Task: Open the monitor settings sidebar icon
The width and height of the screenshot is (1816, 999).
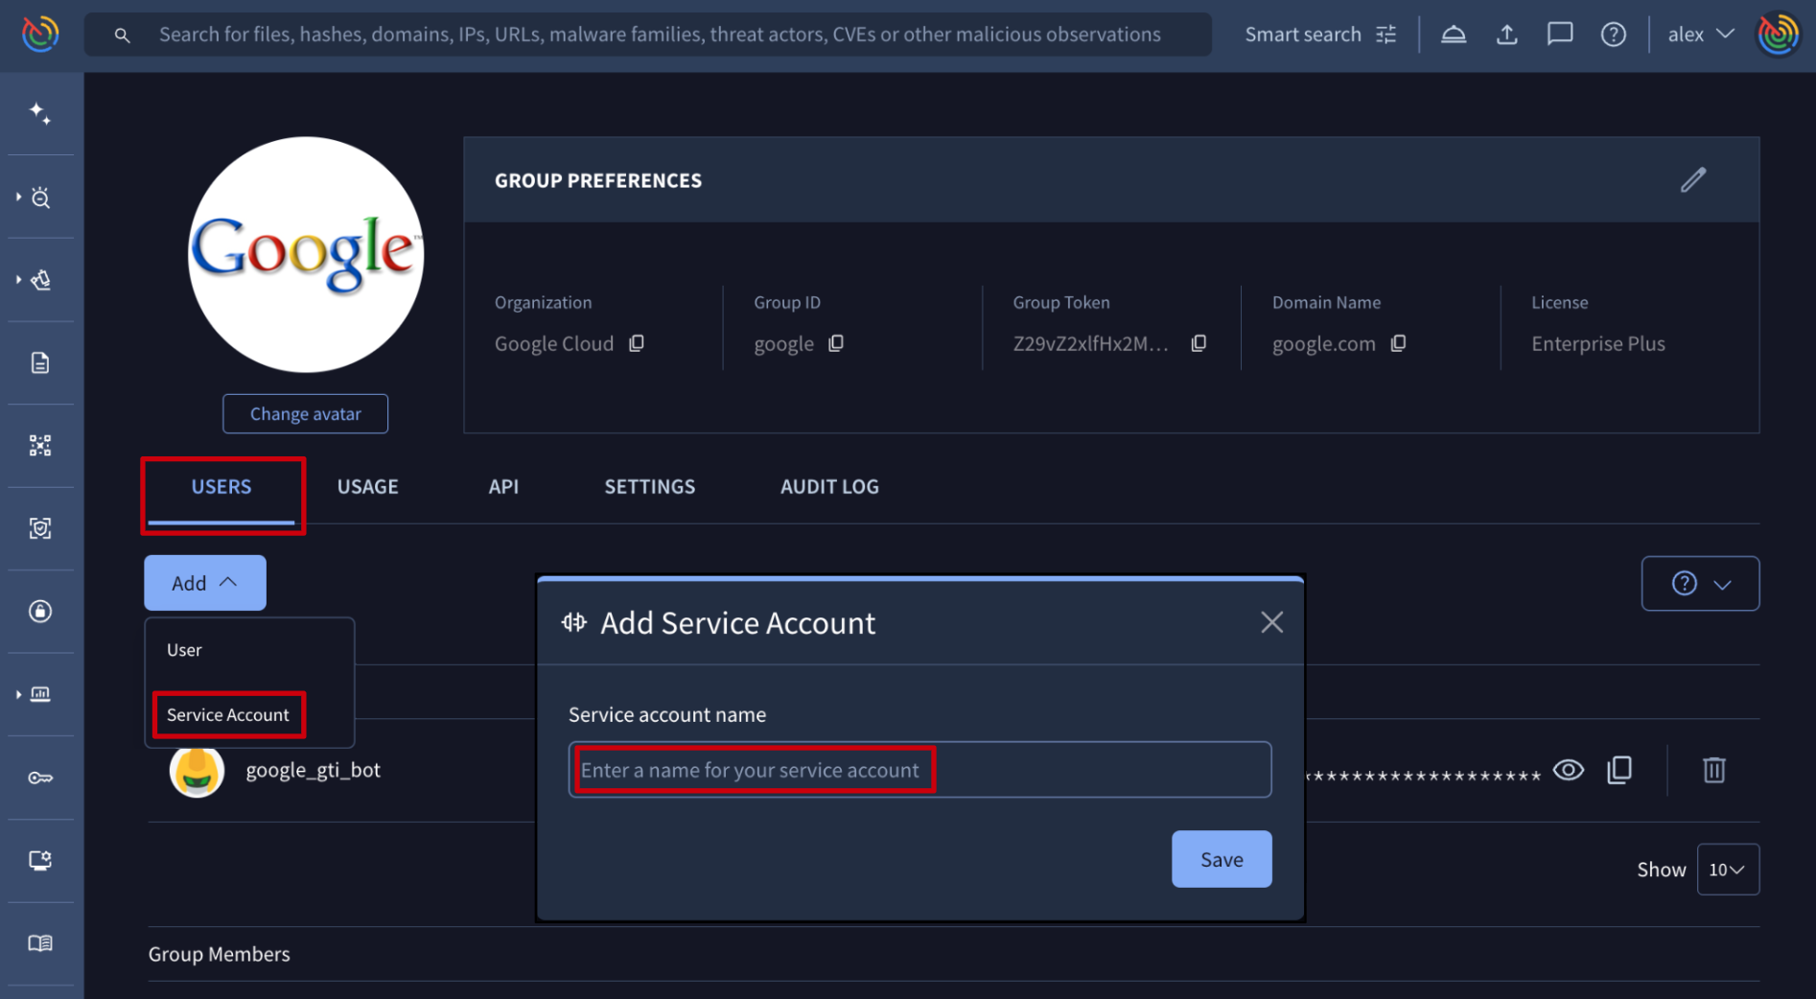Action: point(40,860)
